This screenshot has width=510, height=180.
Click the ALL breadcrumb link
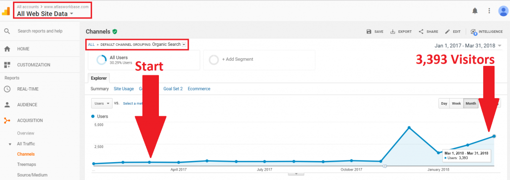point(91,44)
